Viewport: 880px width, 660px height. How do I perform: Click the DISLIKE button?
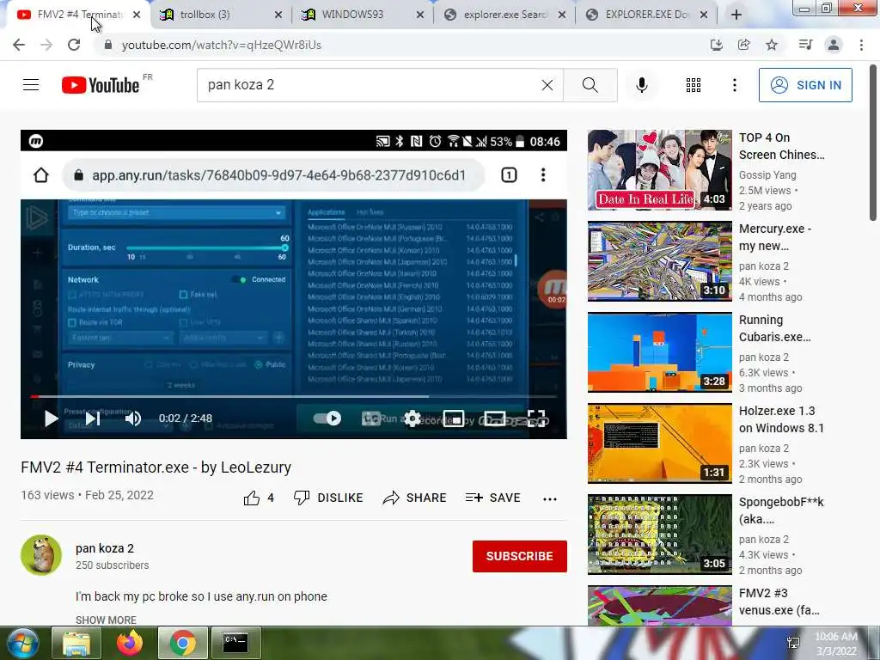click(x=328, y=498)
